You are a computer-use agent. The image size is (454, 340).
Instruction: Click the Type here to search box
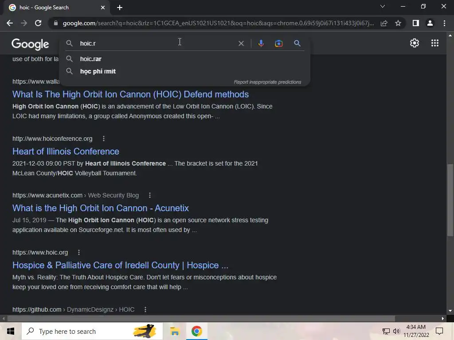(92, 331)
